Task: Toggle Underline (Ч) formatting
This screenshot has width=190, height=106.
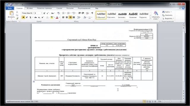Action: point(30,17)
